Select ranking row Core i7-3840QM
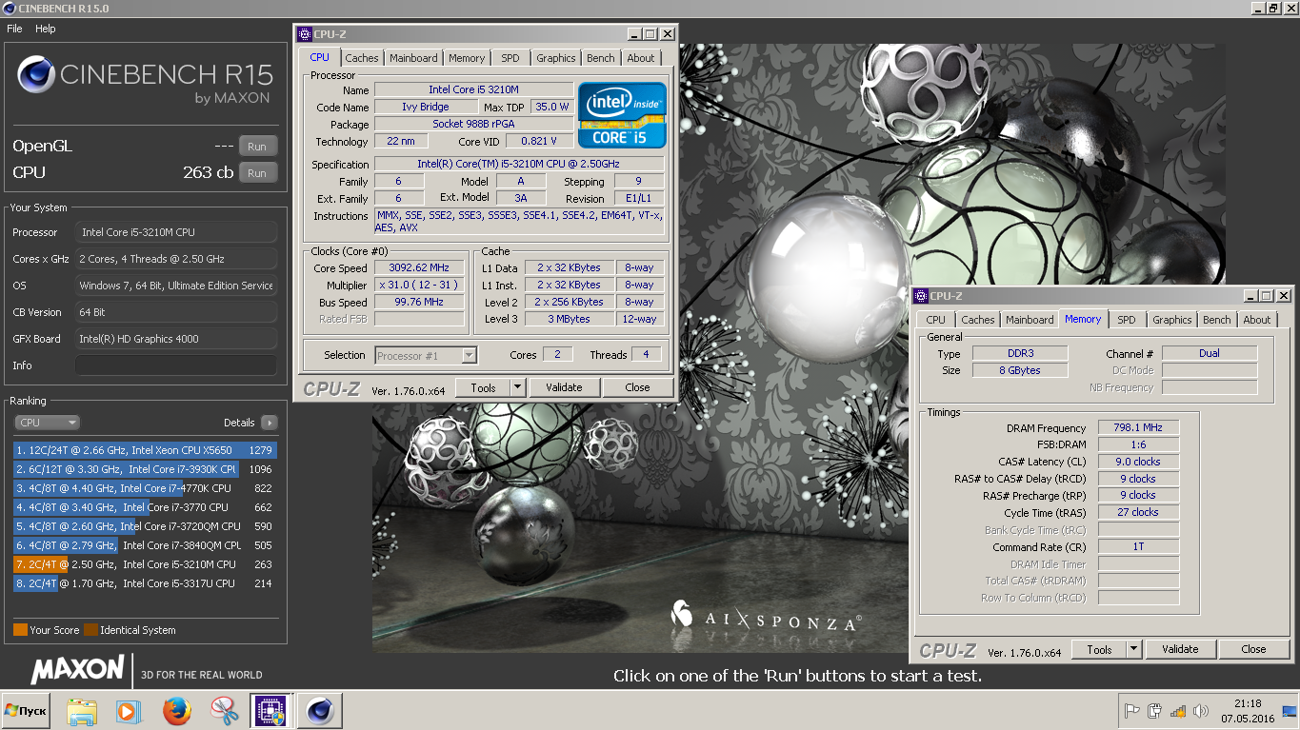 point(144,545)
